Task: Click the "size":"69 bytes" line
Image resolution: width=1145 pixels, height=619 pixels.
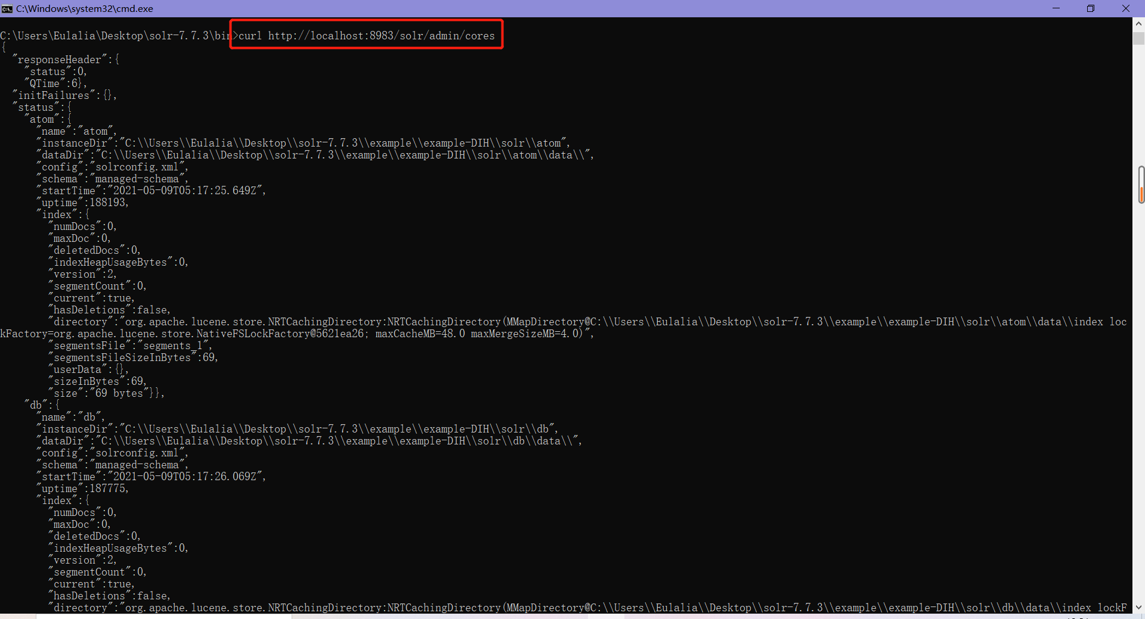Action: (x=107, y=393)
